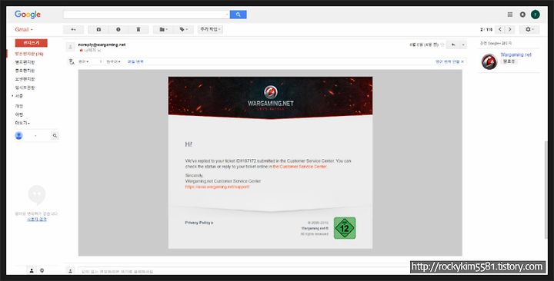Open the wargaming.net support URL link
This screenshot has width=554, height=281.
tap(217, 187)
